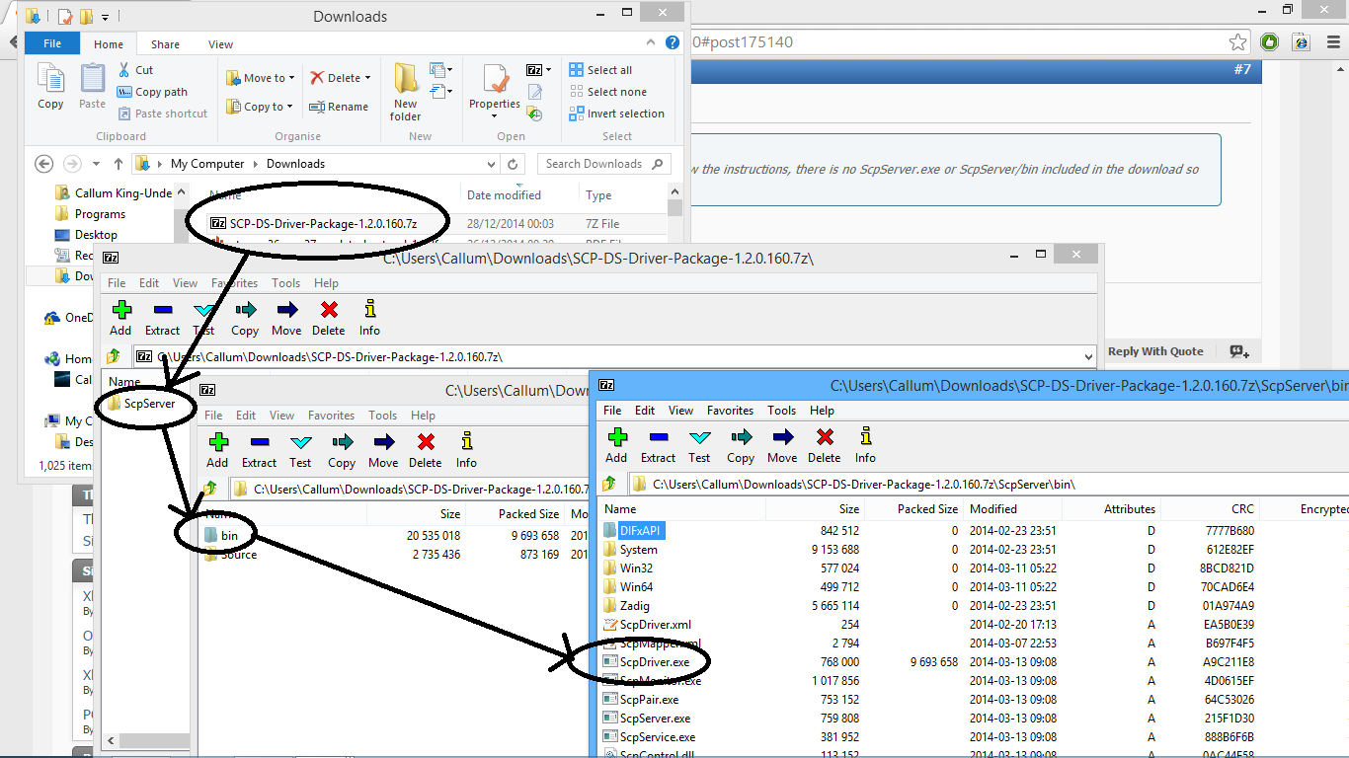Screen dimensions: 1349x758
Task: Click Rename in Explorer ribbon
Action: [338, 107]
